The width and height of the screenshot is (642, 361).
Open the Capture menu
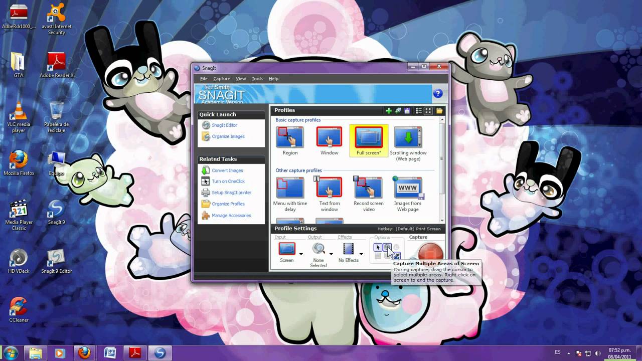221,79
